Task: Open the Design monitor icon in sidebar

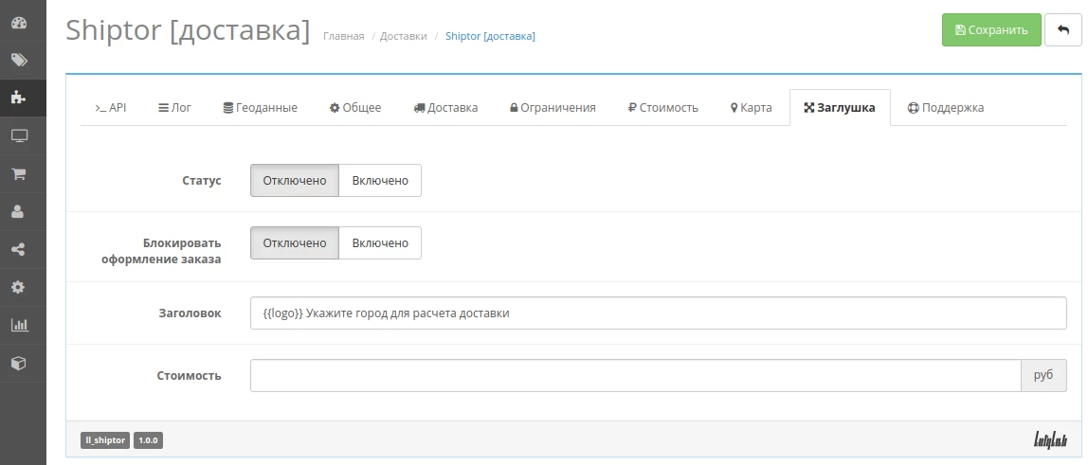Action: [x=19, y=135]
